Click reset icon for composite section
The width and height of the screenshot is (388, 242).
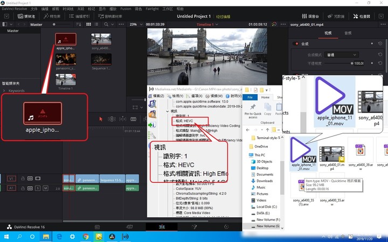point(380,44)
